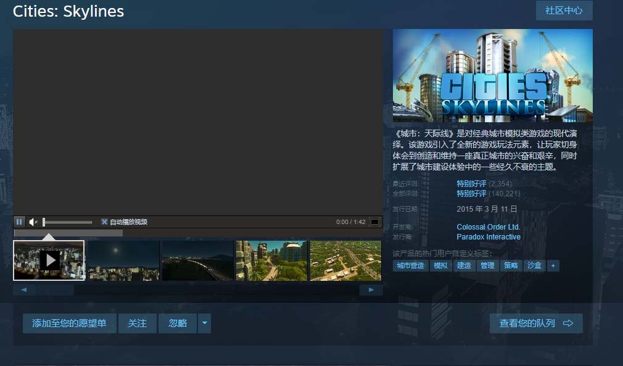The image size is (623, 366).
Task: Open the green street buildings screenshot thumbnail
Action: (x=272, y=260)
